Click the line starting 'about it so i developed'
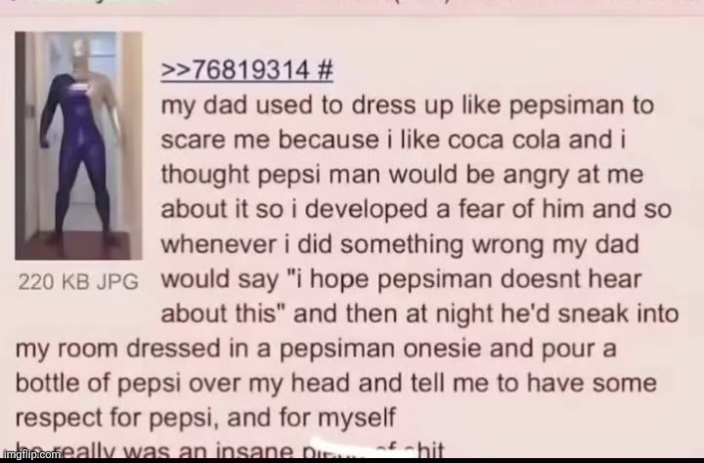 (x=417, y=209)
